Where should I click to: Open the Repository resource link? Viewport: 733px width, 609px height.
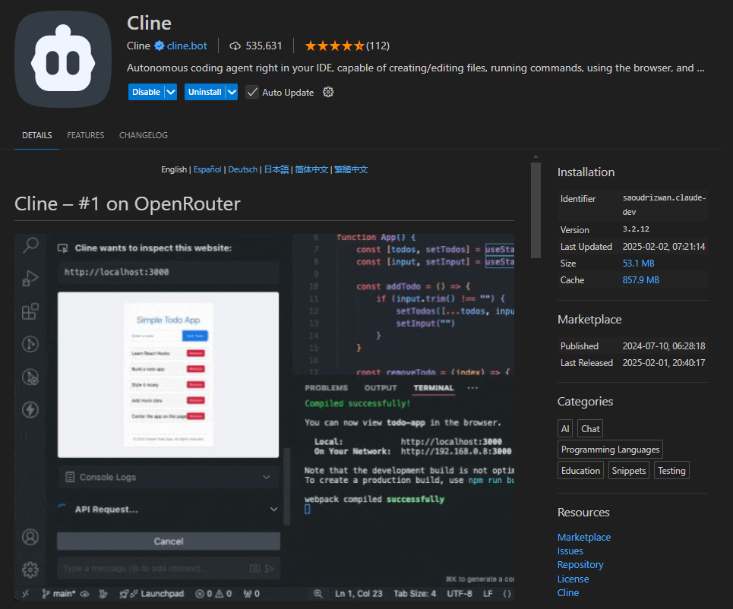(x=580, y=564)
